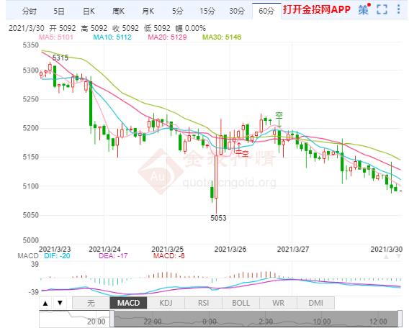
Task: Click the MA5: 5101 legend label
Action: pos(56,37)
